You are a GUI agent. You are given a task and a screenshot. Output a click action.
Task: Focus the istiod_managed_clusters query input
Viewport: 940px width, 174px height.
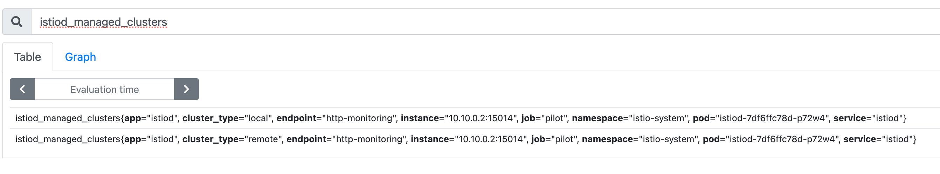(x=485, y=22)
